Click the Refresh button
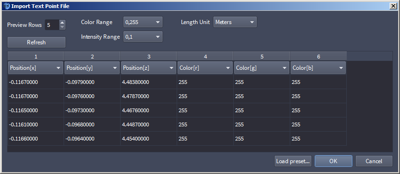Image resolution: width=400 pixels, height=174 pixels. pos(36,42)
